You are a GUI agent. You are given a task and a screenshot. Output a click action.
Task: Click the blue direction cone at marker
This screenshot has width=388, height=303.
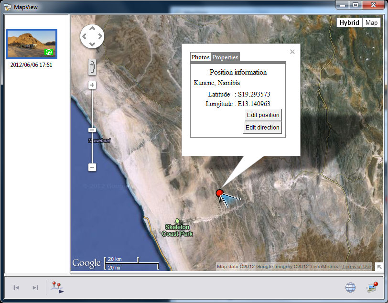pos(230,201)
